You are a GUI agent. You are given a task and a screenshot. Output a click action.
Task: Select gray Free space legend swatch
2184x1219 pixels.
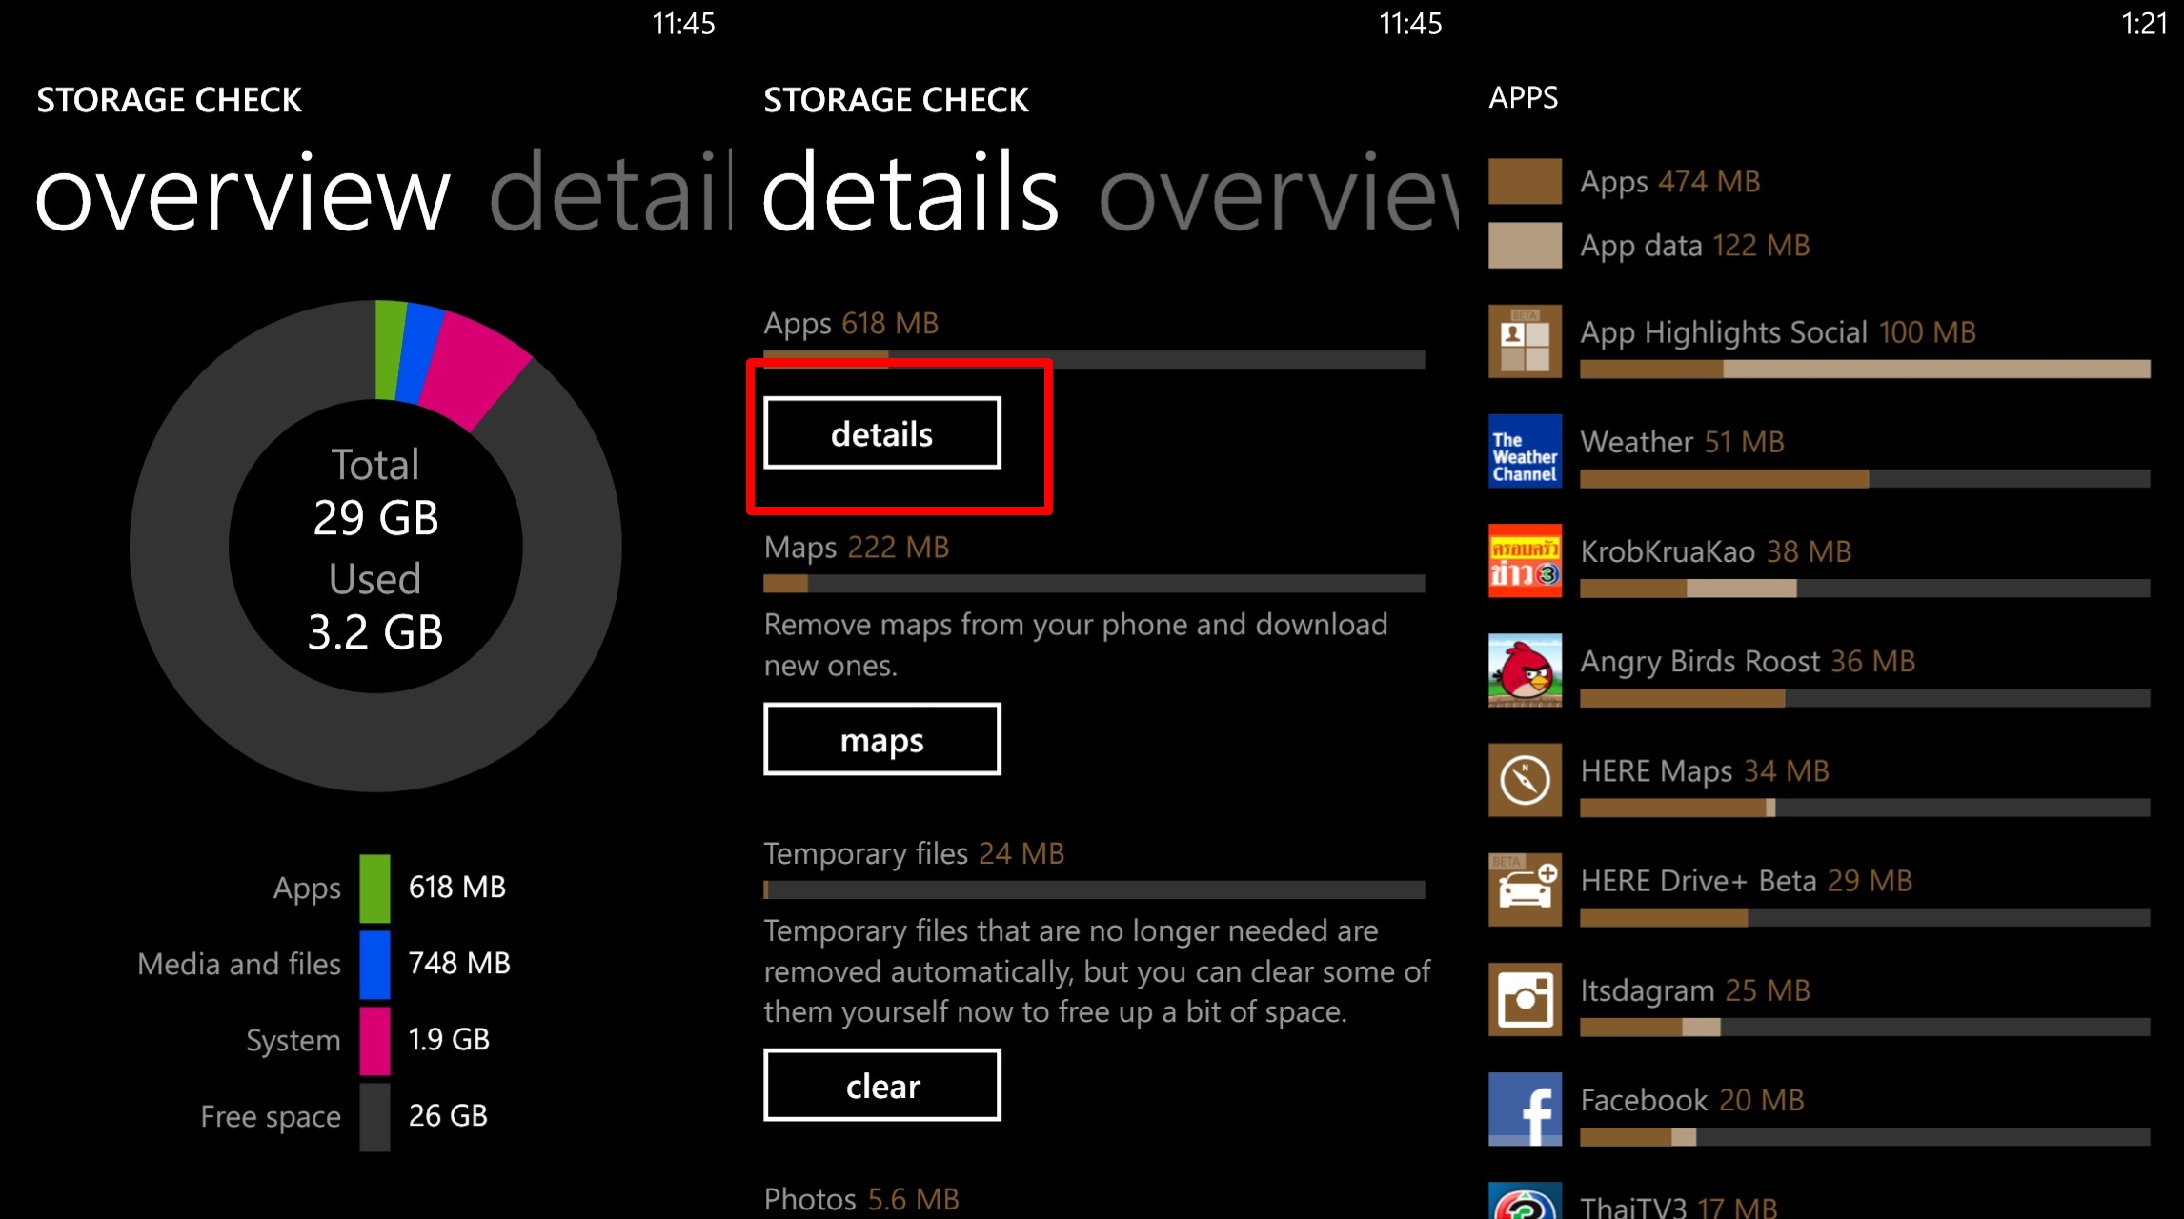pyautogui.click(x=374, y=1117)
